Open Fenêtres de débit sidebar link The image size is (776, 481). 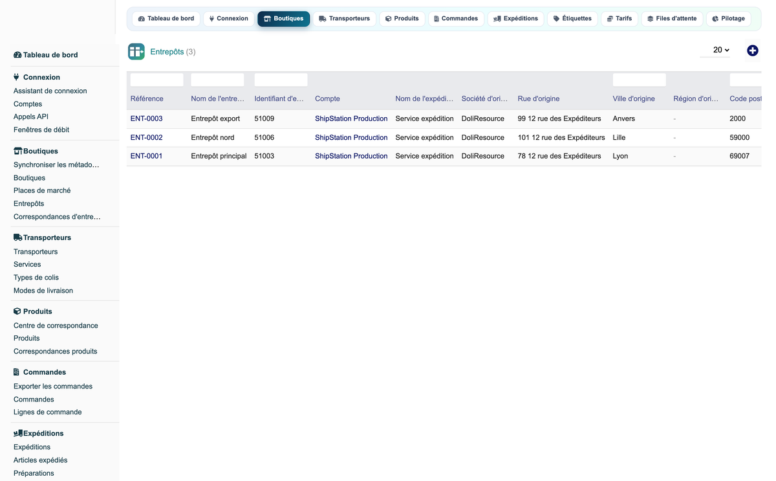(x=41, y=130)
